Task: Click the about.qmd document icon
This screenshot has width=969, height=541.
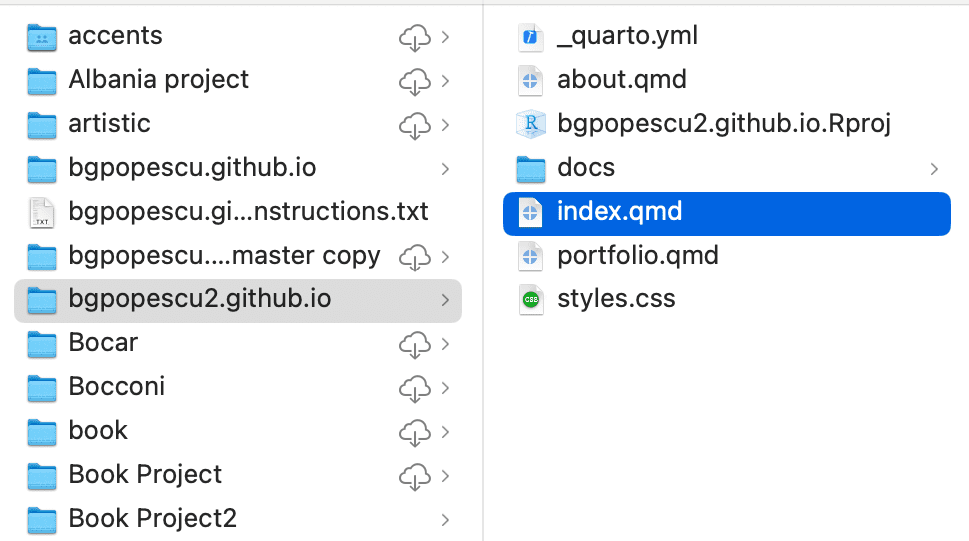Action: [531, 81]
